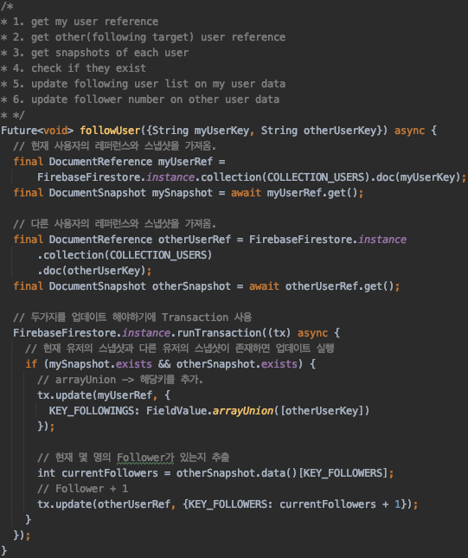This screenshot has width=468, height=558.
Task: Click comment '// arrayUnion -> 해당키를 추가.'
Action: point(120,380)
